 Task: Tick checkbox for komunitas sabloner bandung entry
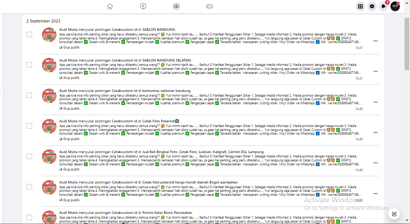pyautogui.click(x=29, y=95)
